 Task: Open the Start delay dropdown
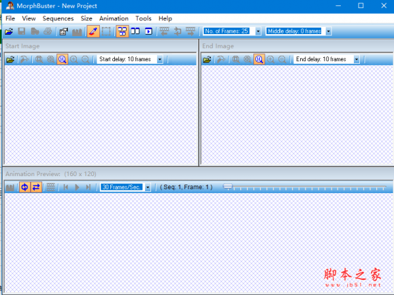[160, 59]
